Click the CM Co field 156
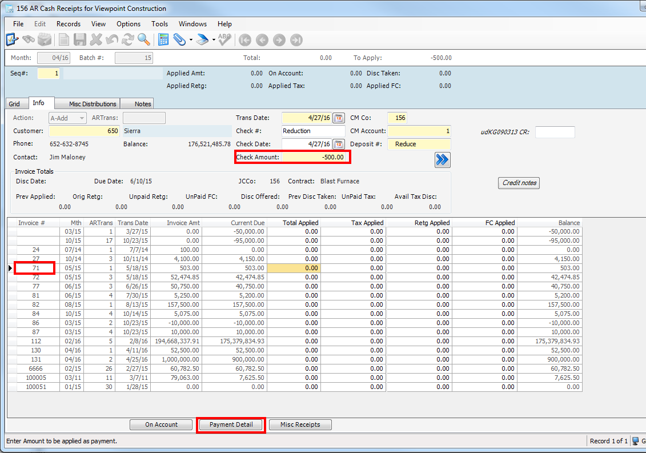The width and height of the screenshot is (646, 453). tap(398, 118)
